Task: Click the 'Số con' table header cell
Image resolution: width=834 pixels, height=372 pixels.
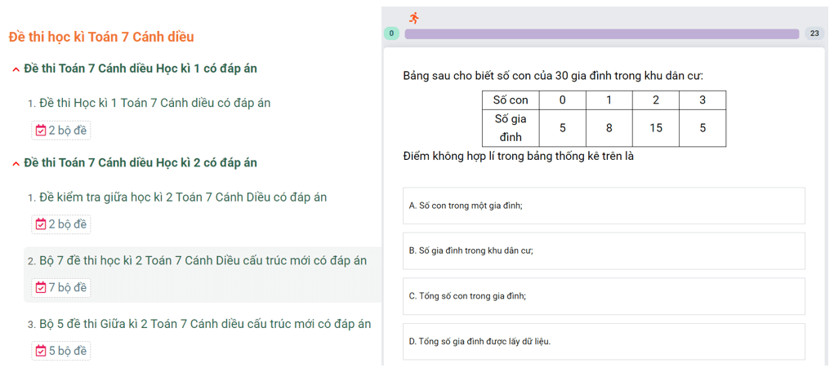Action: point(511,100)
